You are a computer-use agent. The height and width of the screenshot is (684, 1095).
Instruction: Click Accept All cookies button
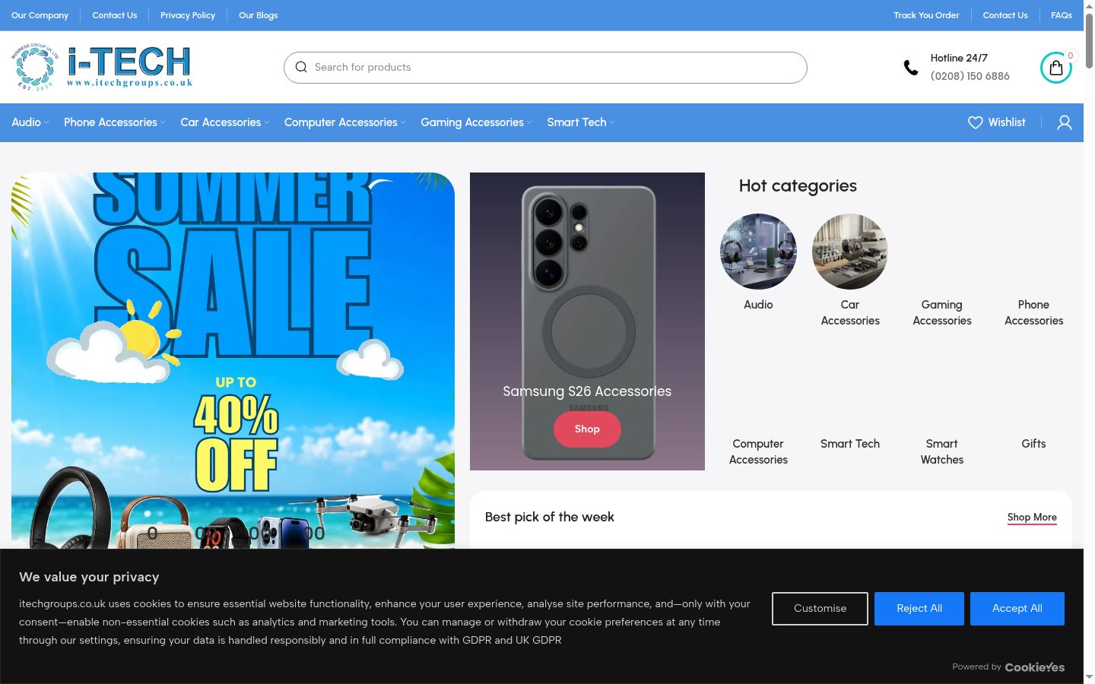[x=1017, y=609]
